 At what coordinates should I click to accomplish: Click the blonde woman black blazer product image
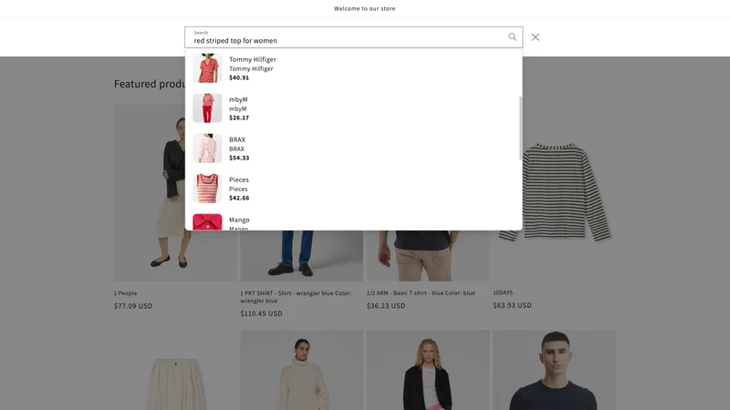point(428,370)
